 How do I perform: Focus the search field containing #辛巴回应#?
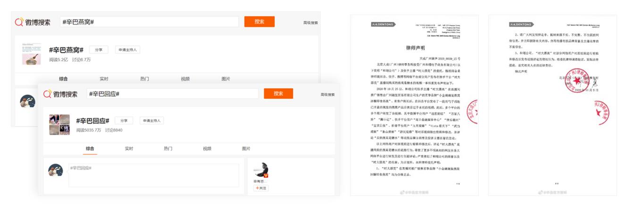(173, 93)
